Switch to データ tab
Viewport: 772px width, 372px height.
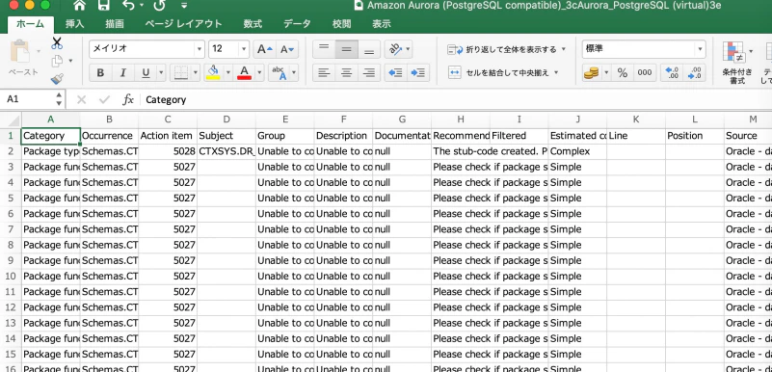click(297, 24)
